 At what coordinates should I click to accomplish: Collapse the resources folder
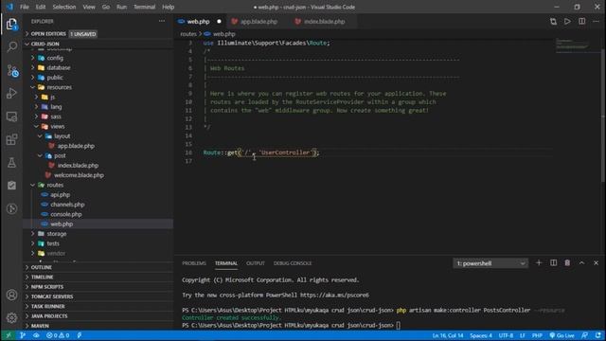coord(59,87)
